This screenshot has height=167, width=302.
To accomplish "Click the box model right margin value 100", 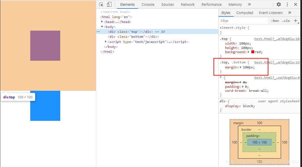I will (x=285, y=142).
